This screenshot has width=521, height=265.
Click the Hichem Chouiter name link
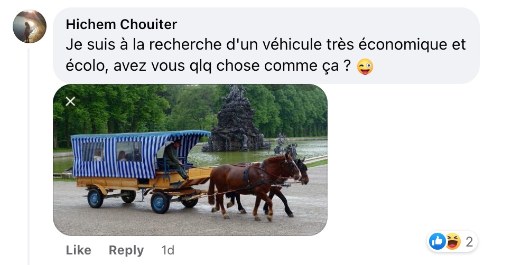(122, 24)
